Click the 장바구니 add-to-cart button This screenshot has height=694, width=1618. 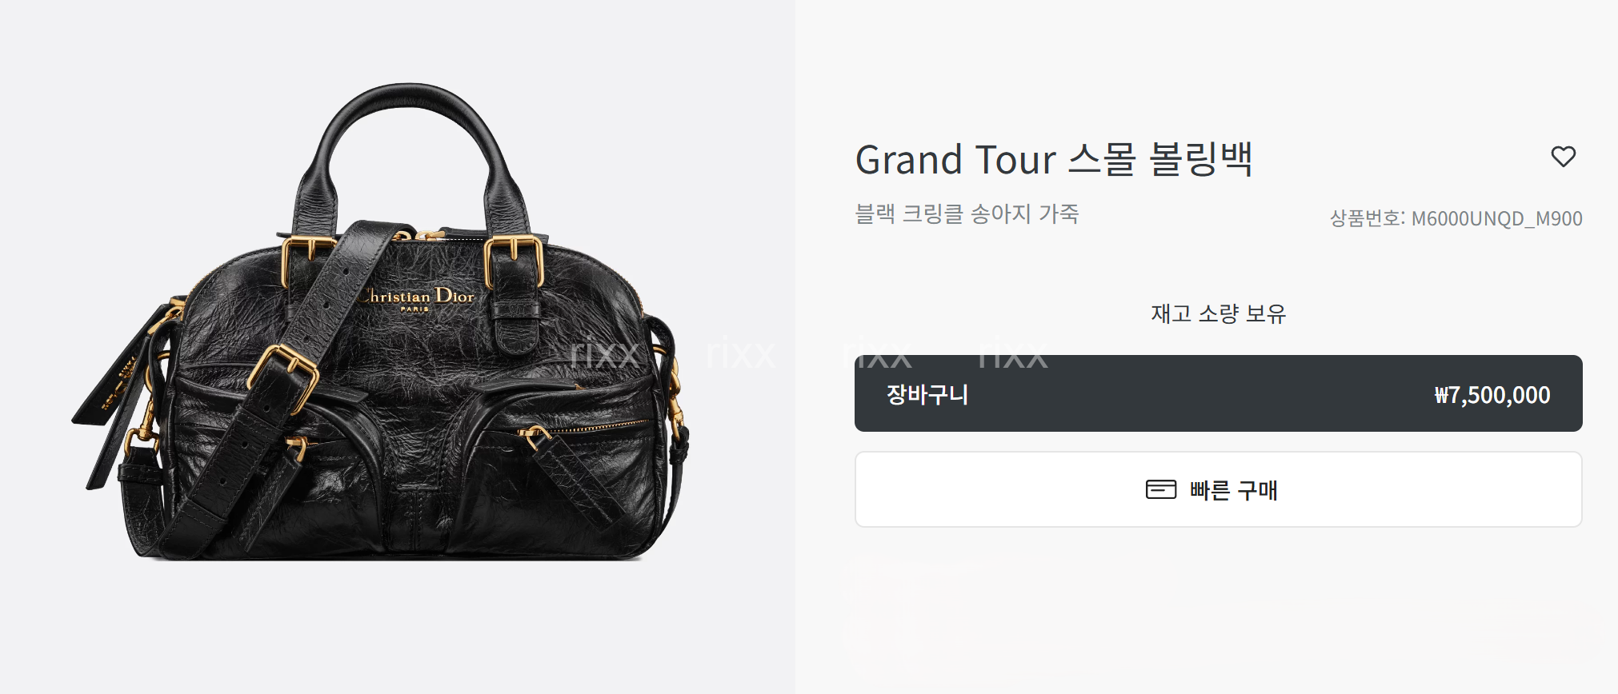click(x=1218, y=393)
